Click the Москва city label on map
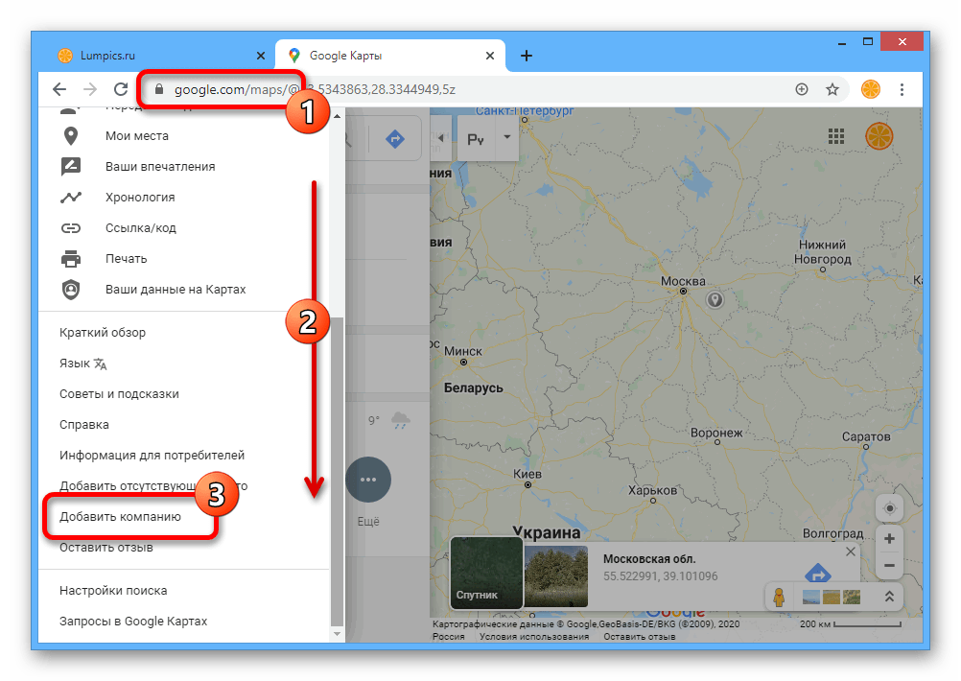 (x=683, y=281)
